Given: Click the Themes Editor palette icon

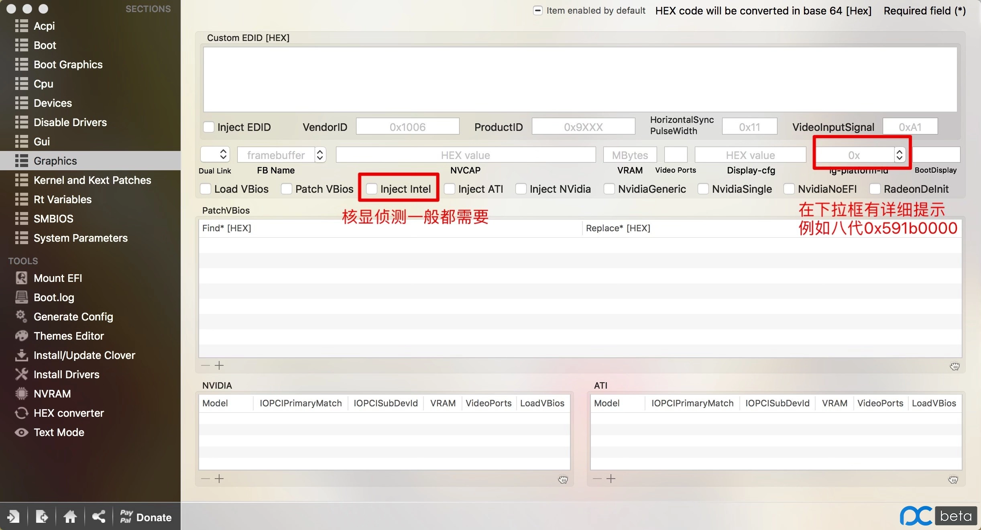Looking at the screenshot, I should 22,336.
